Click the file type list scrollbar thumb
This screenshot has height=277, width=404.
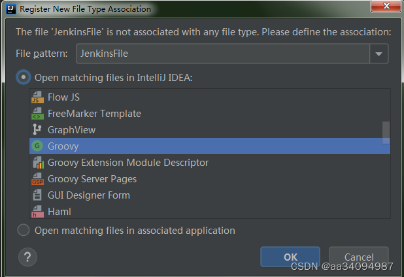[386, 133]
